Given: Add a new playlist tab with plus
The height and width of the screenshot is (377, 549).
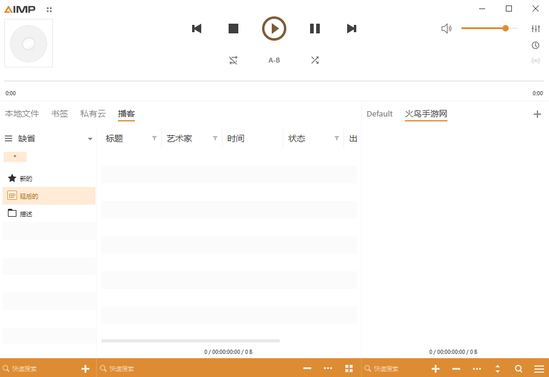Looking at the screenshot, I should click(537, 114).
